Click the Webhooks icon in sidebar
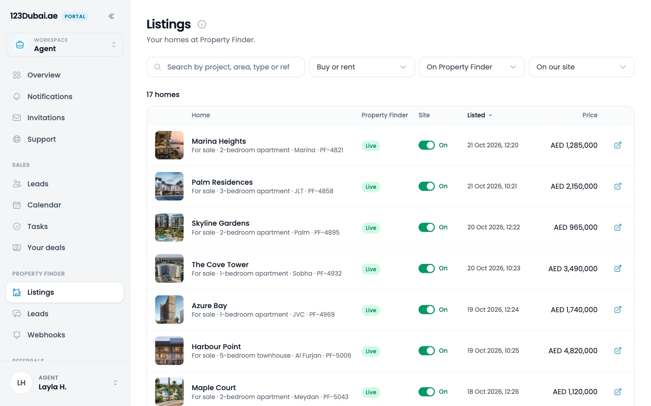 pos(17,335)
